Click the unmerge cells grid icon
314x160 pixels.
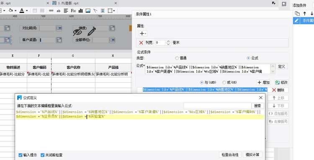click(x=42, y=10)
